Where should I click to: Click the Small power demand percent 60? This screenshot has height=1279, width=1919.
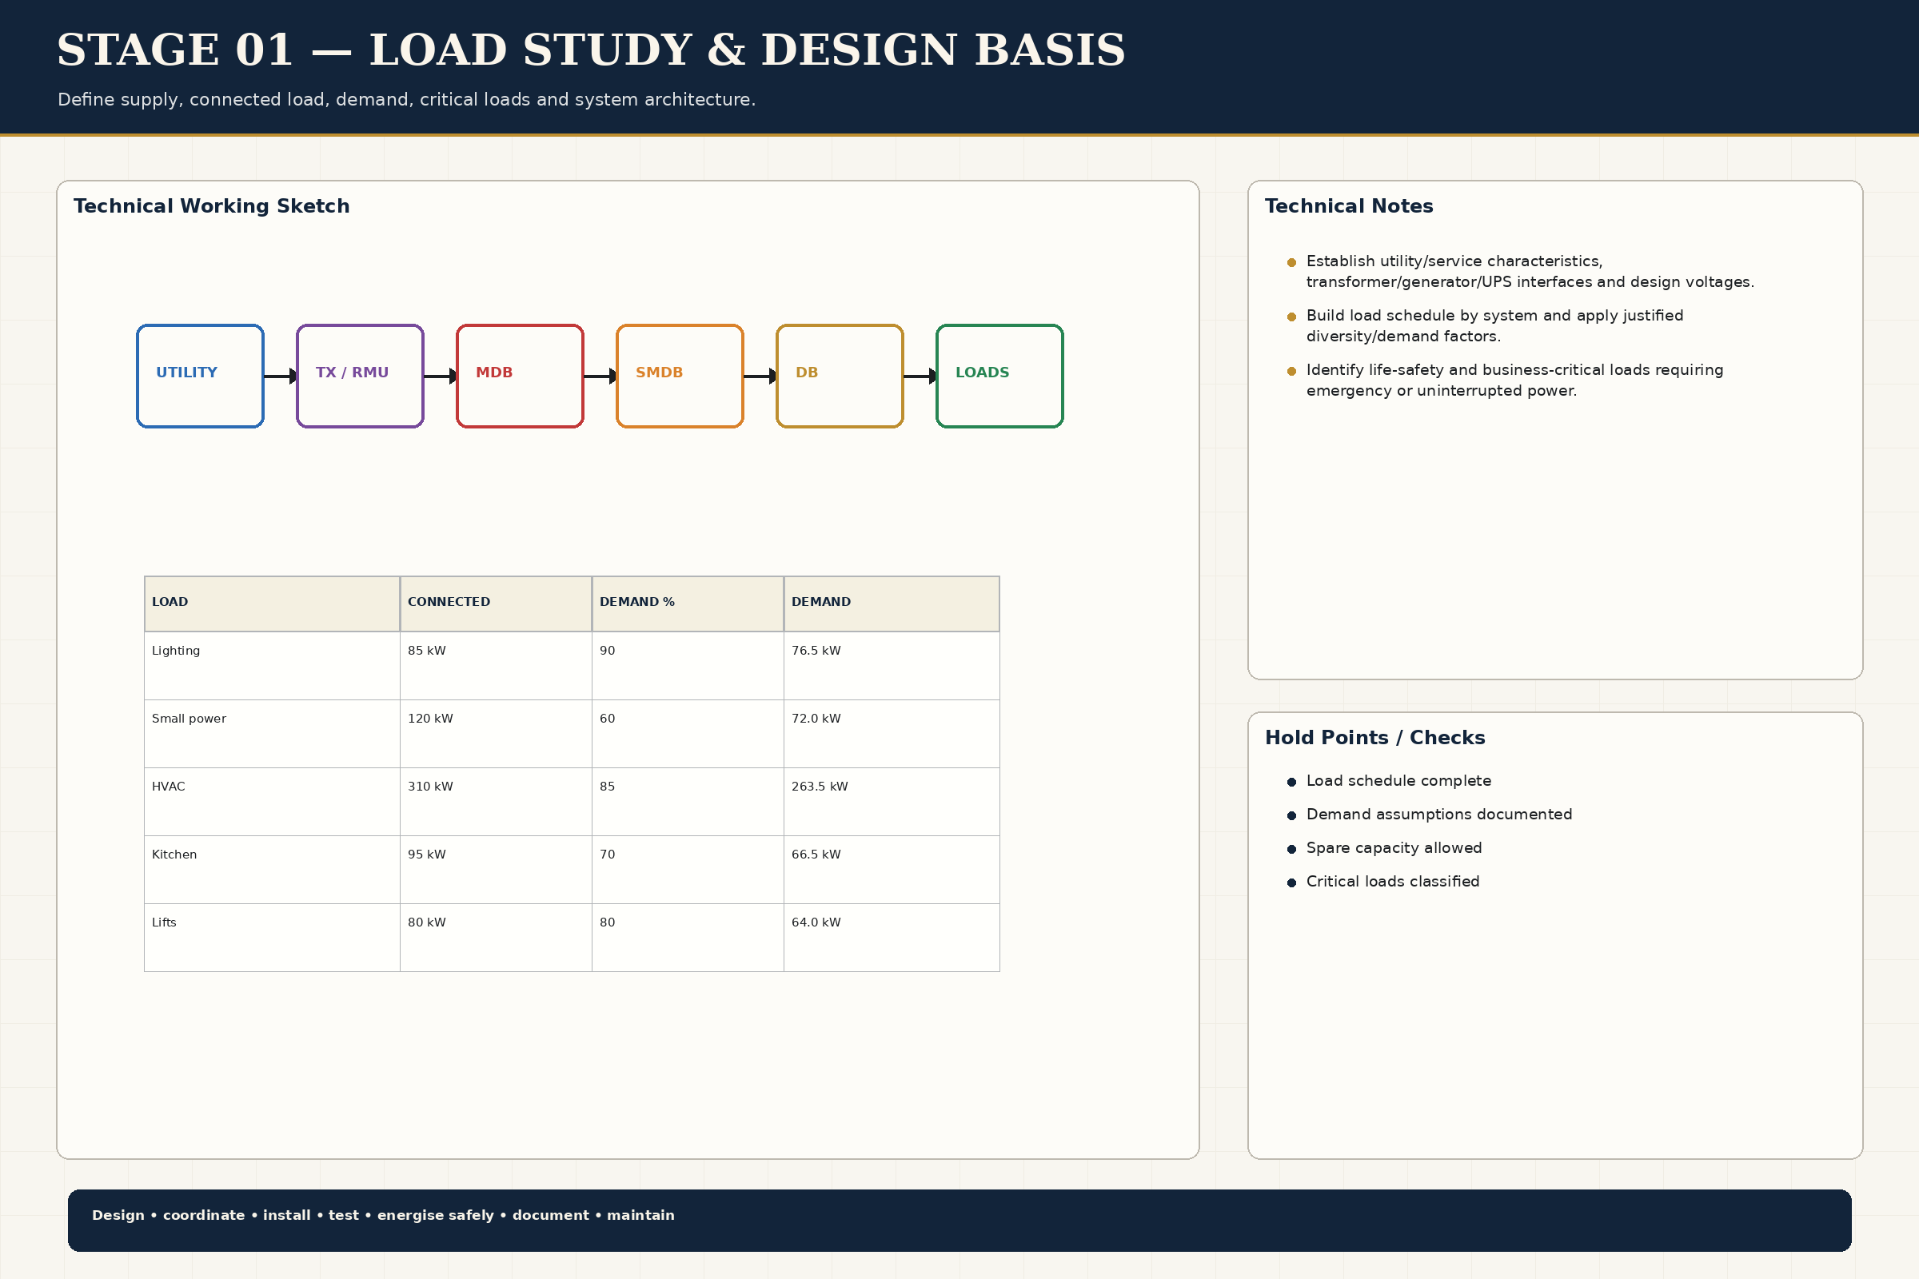point(607,719)
